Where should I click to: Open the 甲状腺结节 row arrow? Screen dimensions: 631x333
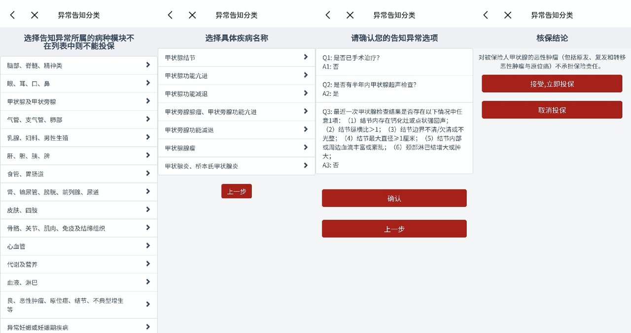coord(306,58)
